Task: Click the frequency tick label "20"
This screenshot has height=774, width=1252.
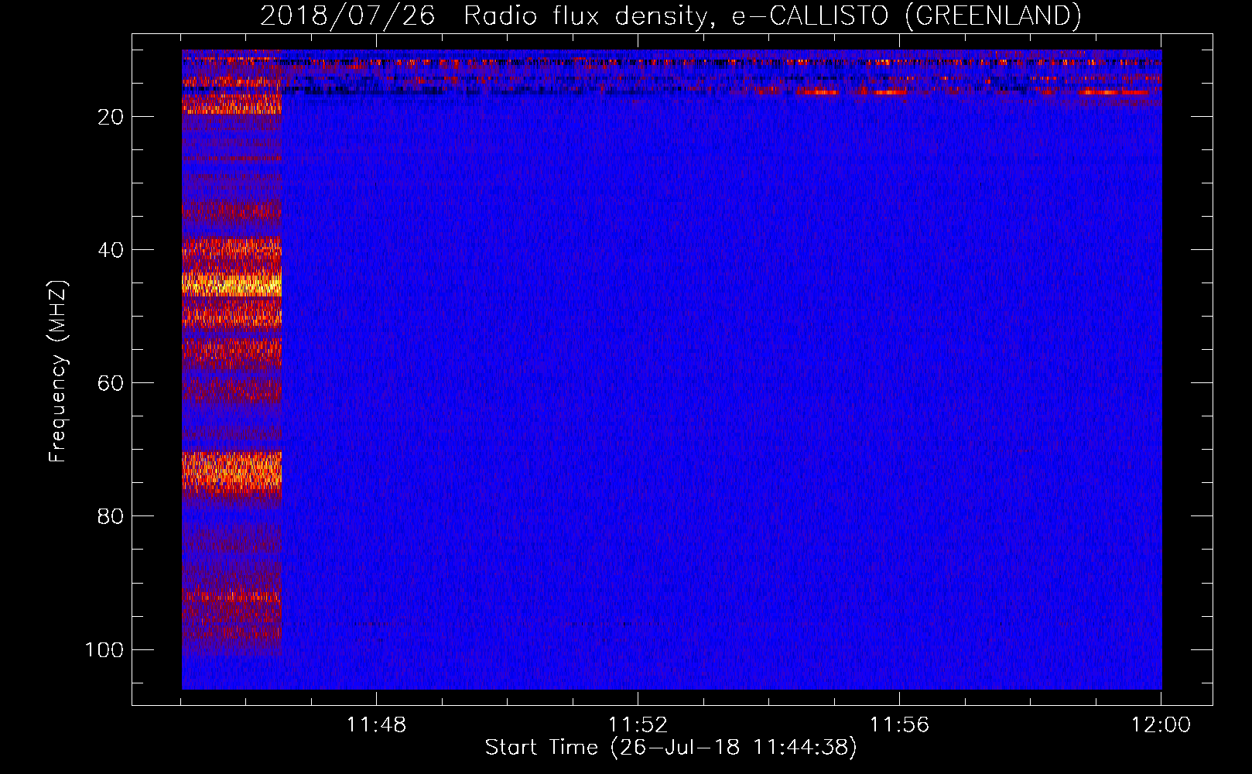Action: click(111, 117)
